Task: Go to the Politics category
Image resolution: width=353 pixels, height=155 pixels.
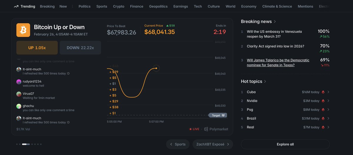Action: pos(84,6)
